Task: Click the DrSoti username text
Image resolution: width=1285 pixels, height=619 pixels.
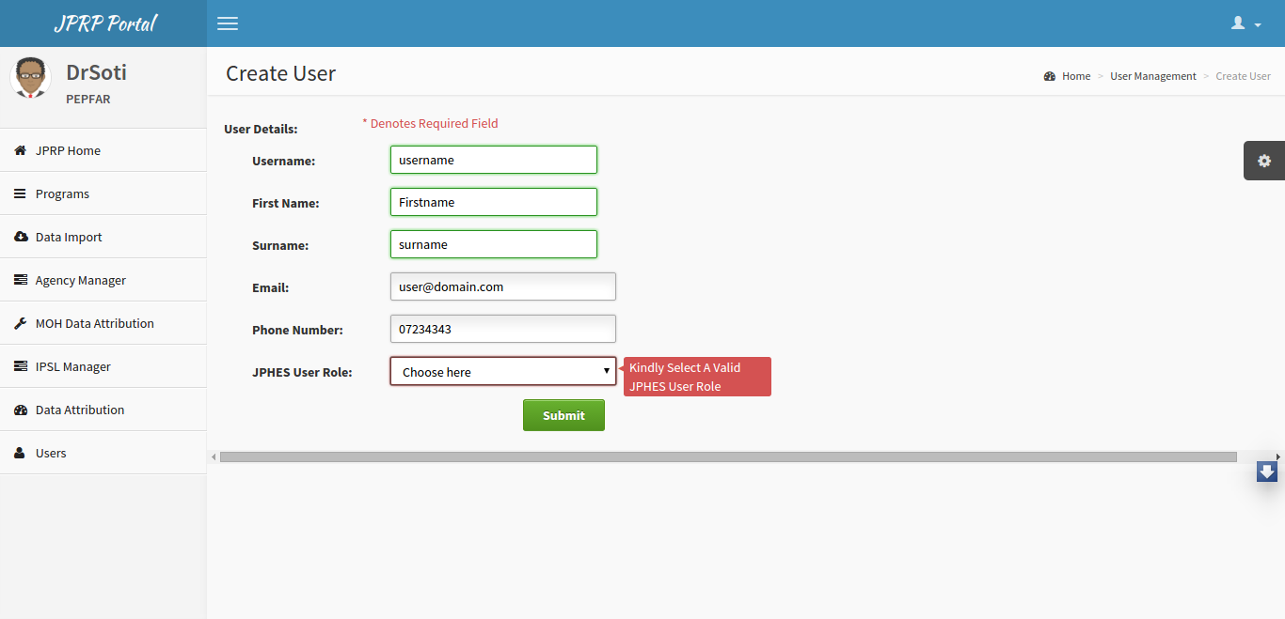Action: 96,72
